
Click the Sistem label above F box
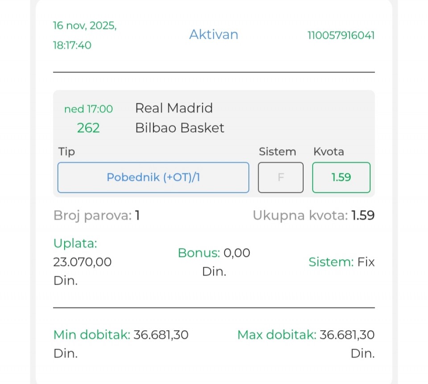[277, 152]
